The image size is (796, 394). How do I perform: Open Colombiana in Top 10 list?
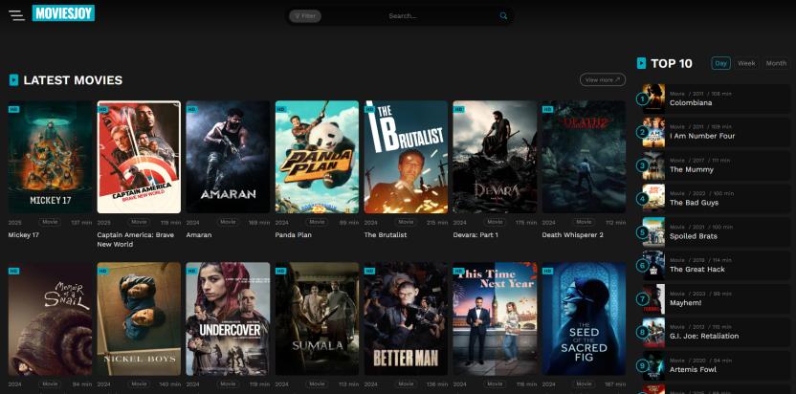691,102
